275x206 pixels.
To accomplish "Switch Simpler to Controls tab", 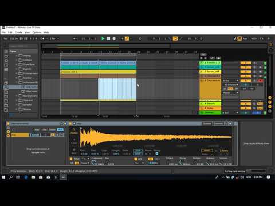I will coord(218,124).
